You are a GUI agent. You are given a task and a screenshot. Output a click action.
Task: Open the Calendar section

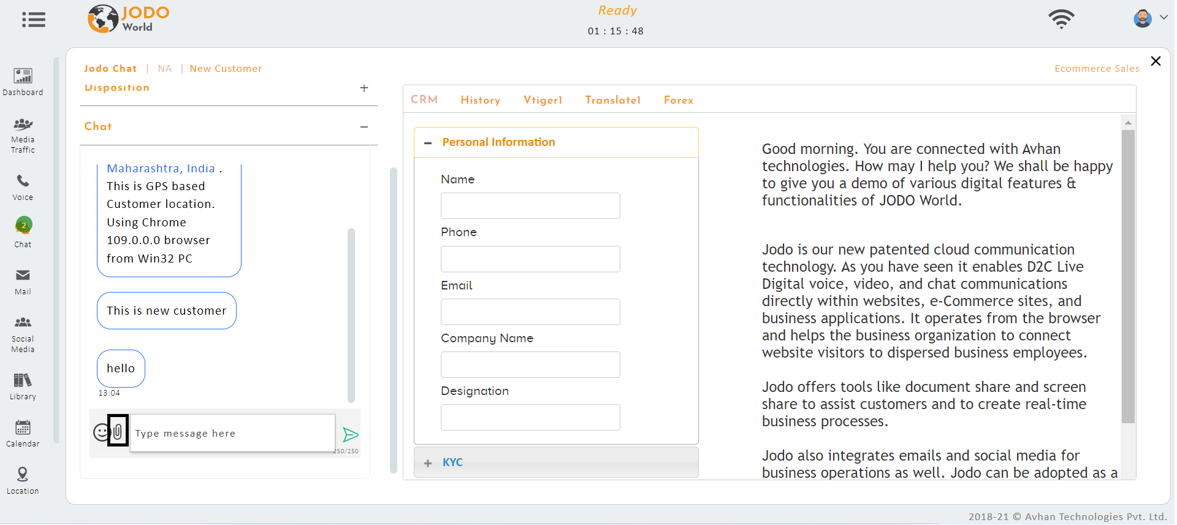pyautogui.click(x=23, y=434)
